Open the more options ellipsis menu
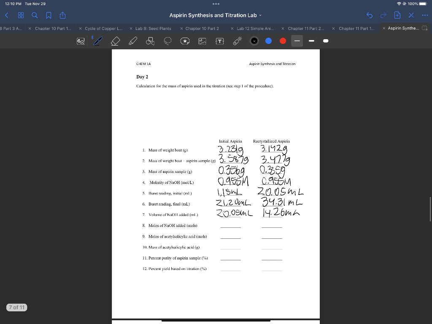The width and height of the screenshot is (432, 324). [425, 15]
